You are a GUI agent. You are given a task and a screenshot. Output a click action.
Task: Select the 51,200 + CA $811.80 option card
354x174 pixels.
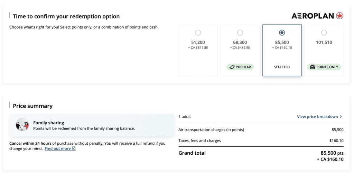pyautogui.click(x=198, y=50)
